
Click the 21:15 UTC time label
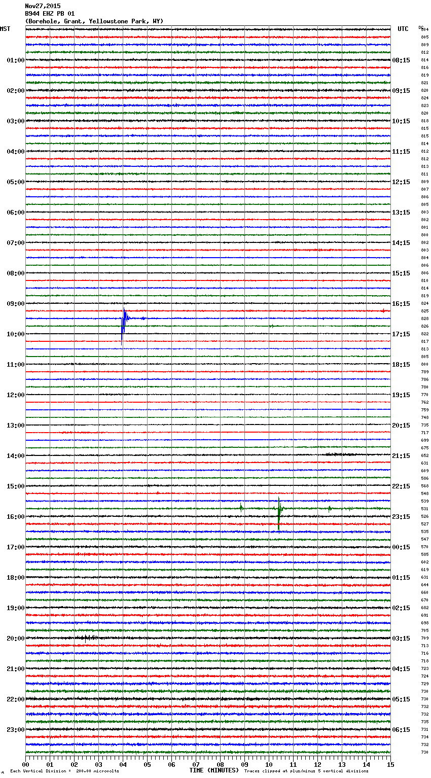click(x=401, y=456)
